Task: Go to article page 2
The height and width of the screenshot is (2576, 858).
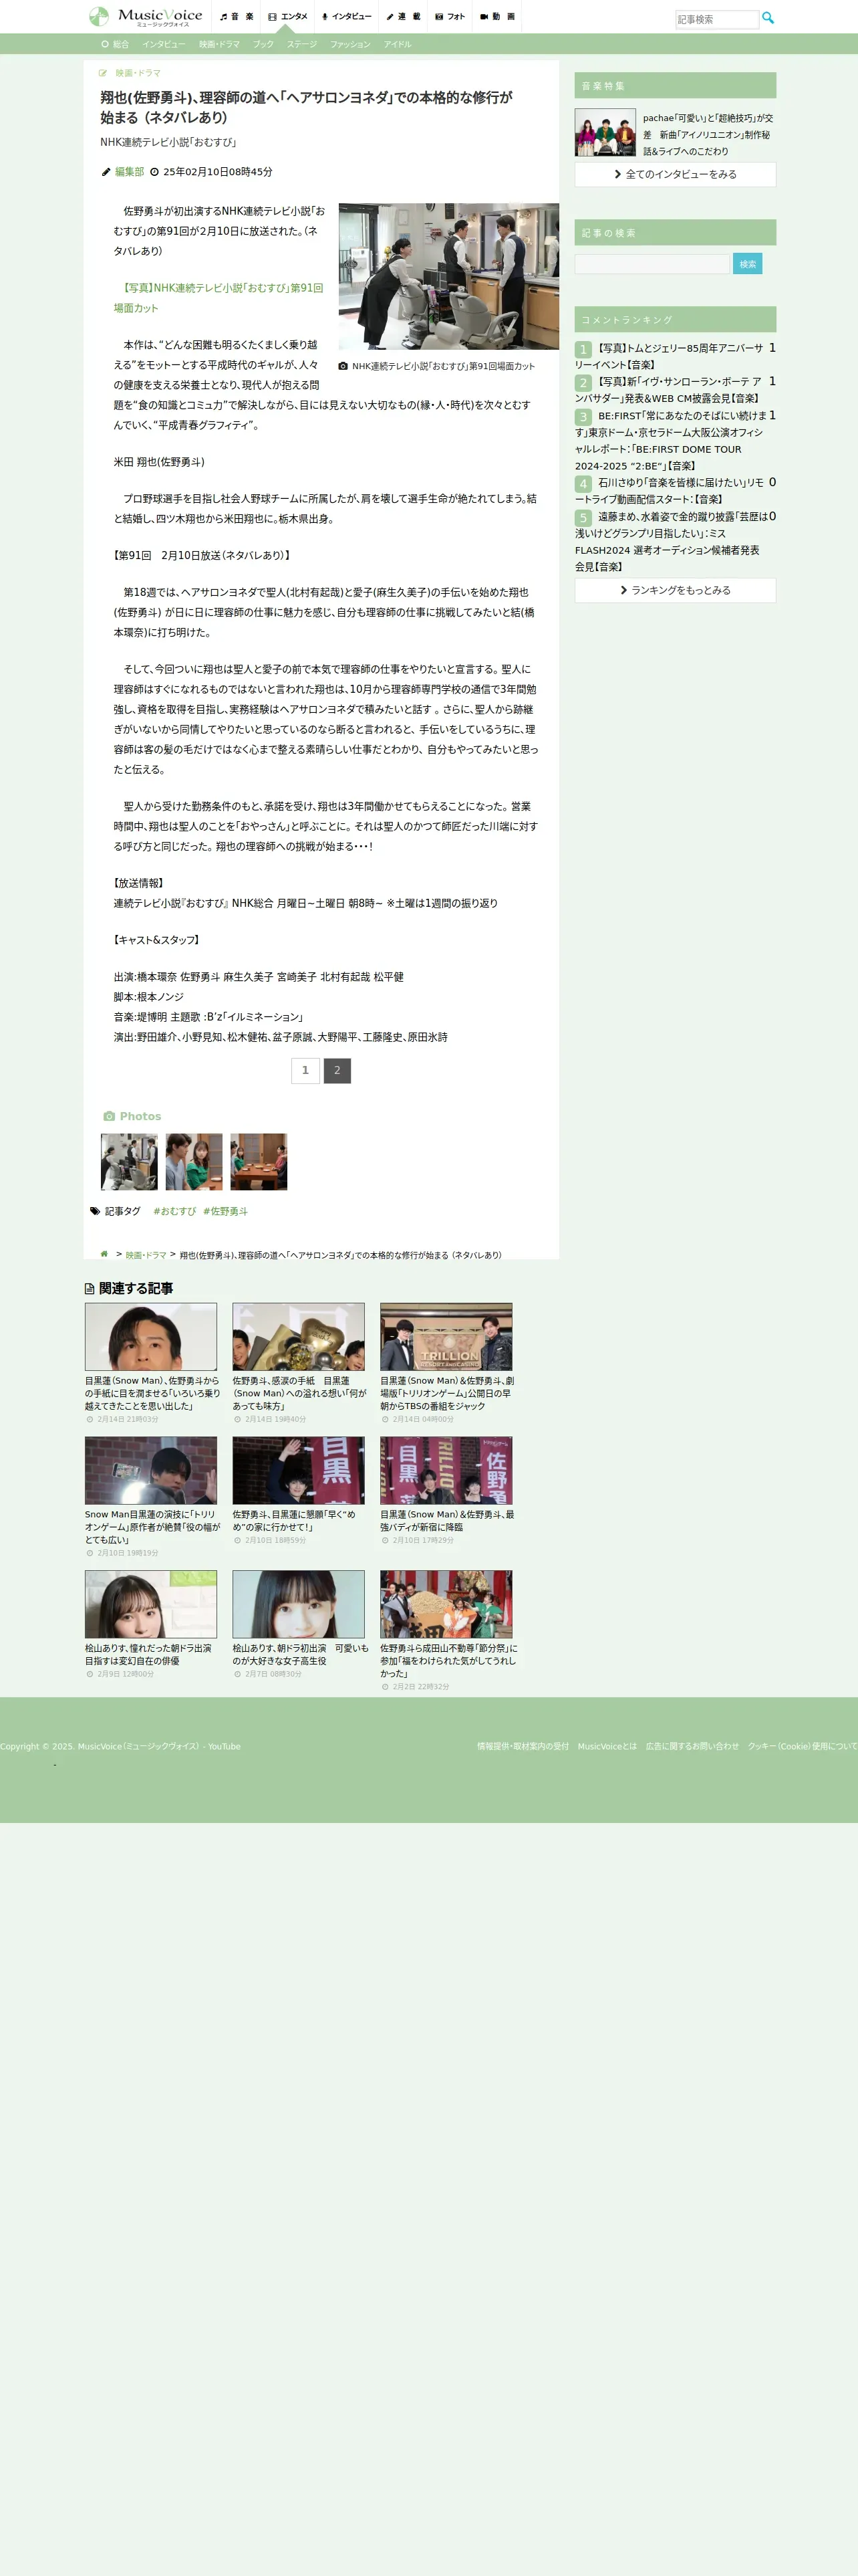Action: [x=337, y=1070]
